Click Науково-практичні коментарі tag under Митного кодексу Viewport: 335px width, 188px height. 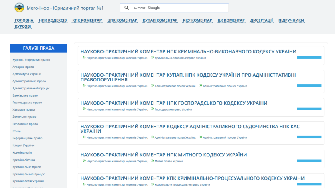pos(117,161)
